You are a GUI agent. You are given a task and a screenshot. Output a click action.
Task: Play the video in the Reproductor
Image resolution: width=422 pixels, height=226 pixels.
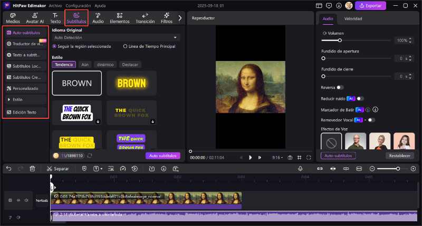250,158
